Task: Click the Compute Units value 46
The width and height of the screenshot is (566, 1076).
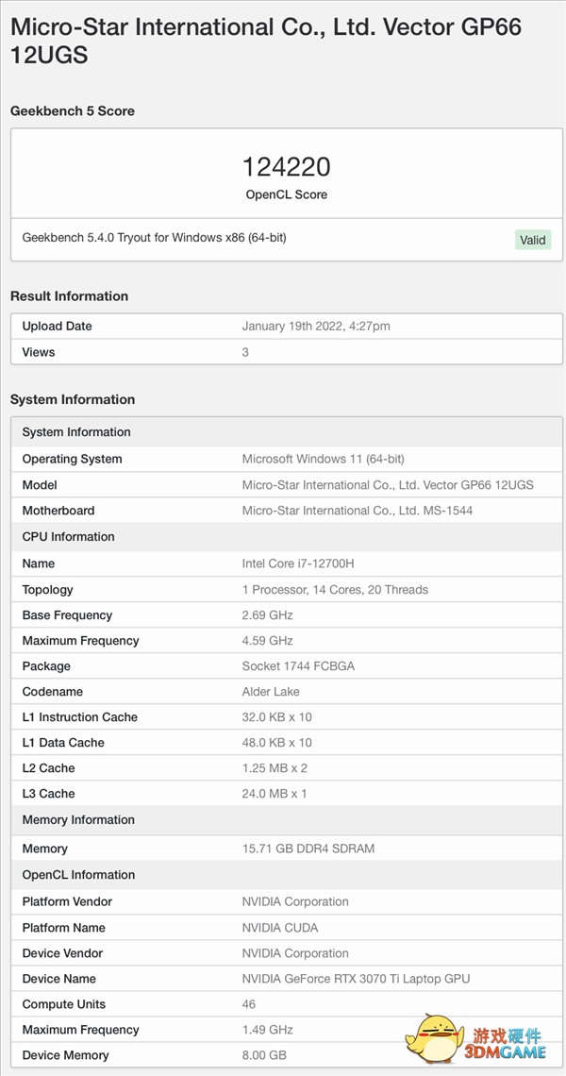Action: tap(249, 1004)
